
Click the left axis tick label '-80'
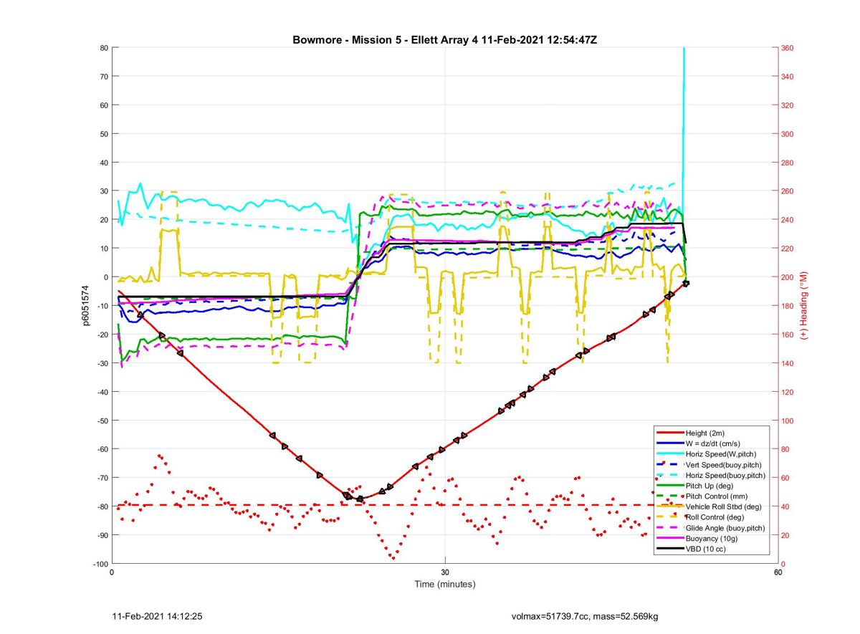click(102, 506)
